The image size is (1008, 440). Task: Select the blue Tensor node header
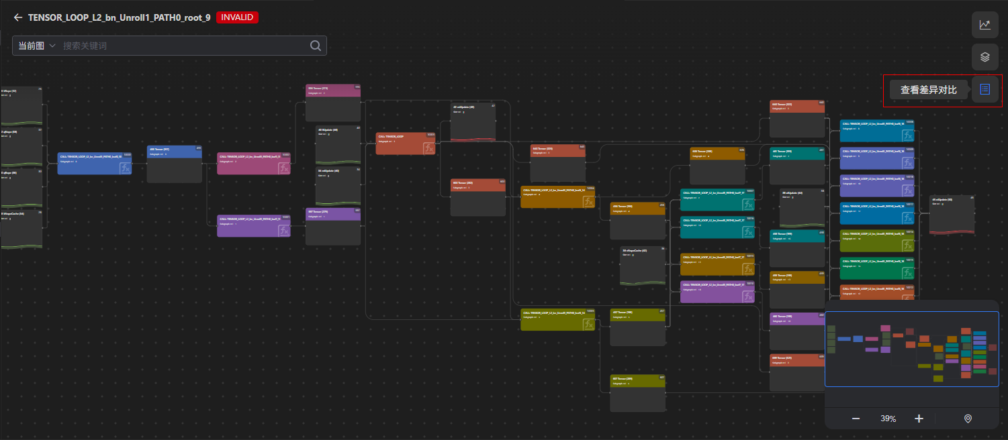tap(174, 152)
